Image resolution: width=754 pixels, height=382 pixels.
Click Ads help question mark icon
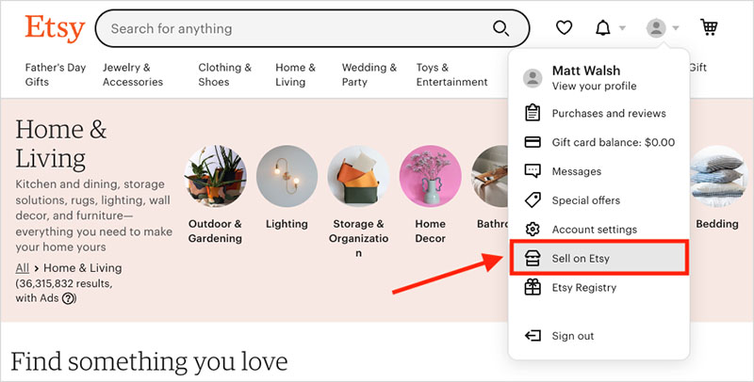tap(69, 298)
